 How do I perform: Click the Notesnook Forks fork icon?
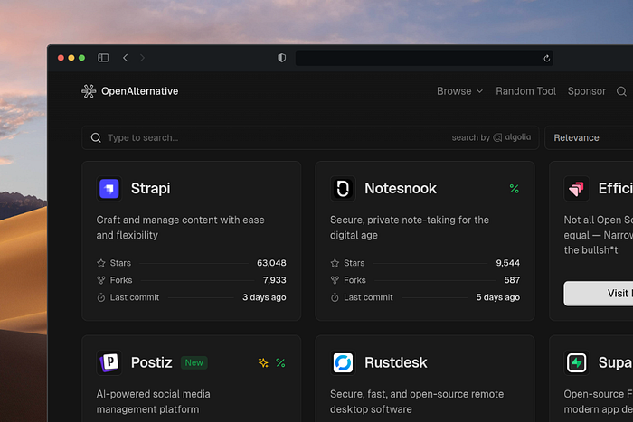click(x=335, y=280)
